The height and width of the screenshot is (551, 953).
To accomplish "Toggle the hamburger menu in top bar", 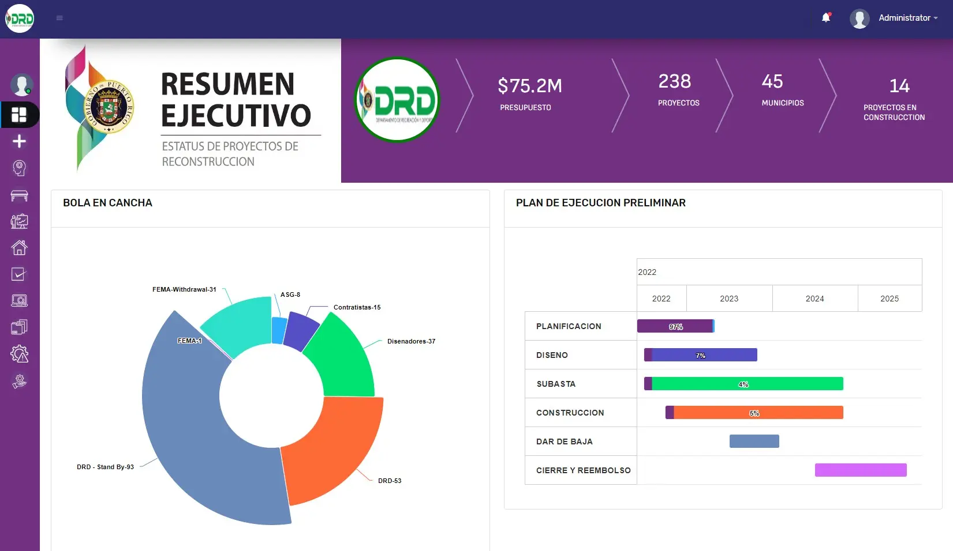I will (x=59, y=18).
